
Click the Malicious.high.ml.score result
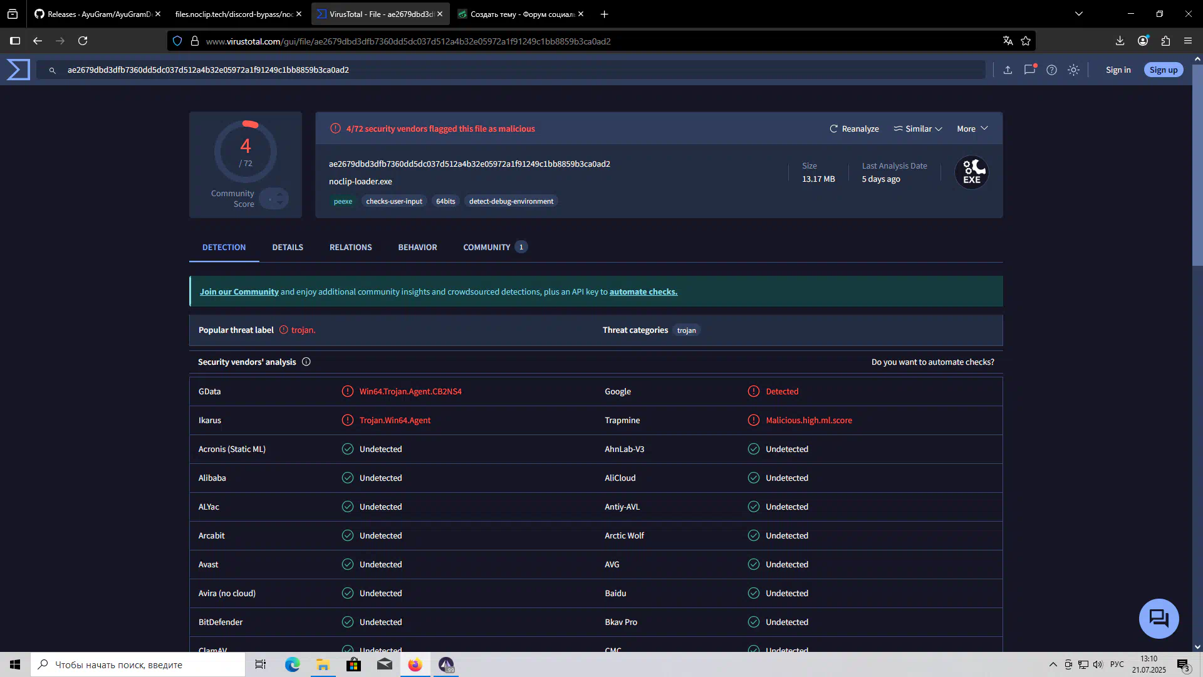pyautogui.click(x=809, y=421)
